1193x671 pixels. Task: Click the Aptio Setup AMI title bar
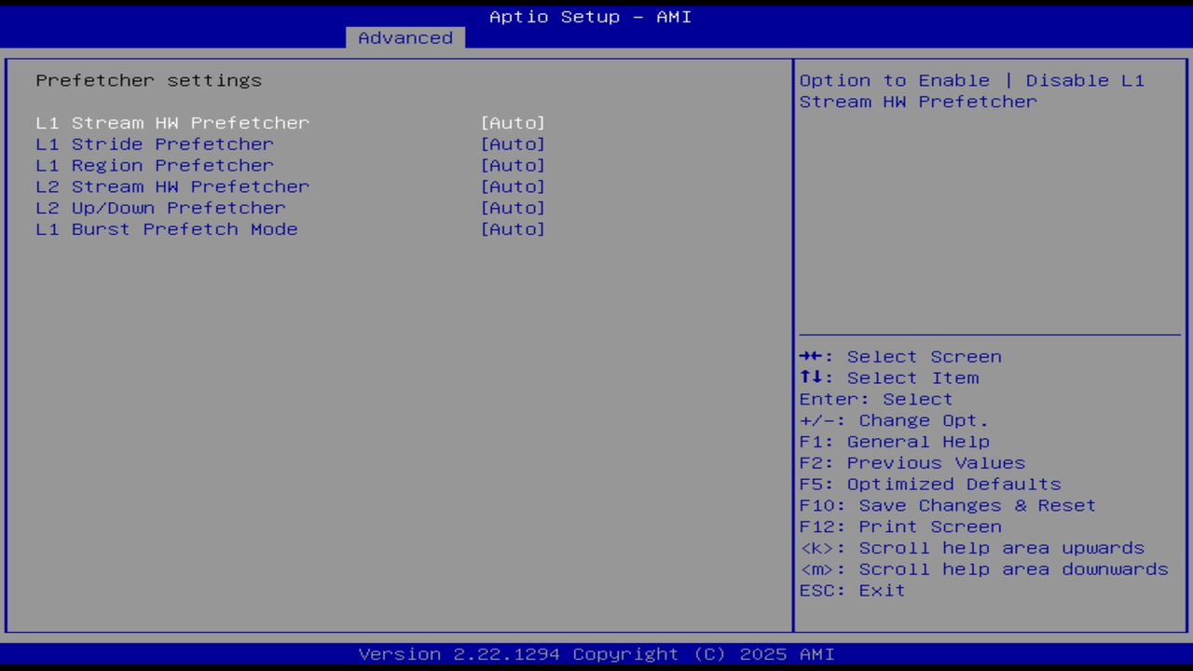point(589,17)
